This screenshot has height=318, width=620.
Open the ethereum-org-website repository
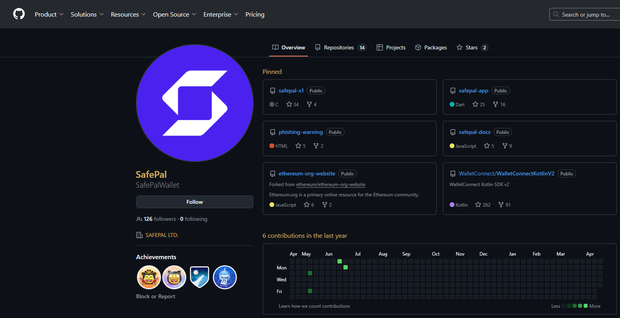pyautogui.click(x=307, y=173)
